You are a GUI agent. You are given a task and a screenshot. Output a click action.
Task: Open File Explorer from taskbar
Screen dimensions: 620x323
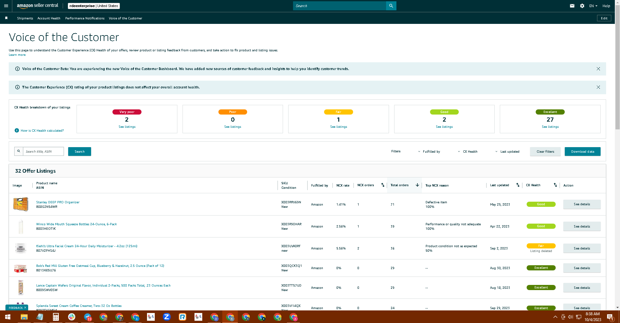pos(24,317)
